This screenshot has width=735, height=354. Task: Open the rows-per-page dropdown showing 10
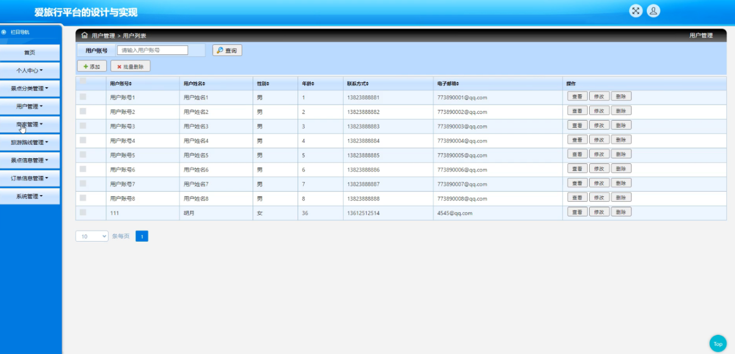coord(92,236)
